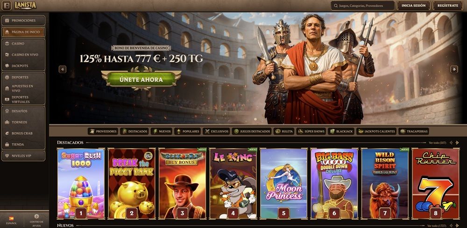The width and height of the screenshot is (467, 228).
Task: Select Tragaperras category tab
Action: [x=414, y=131]
